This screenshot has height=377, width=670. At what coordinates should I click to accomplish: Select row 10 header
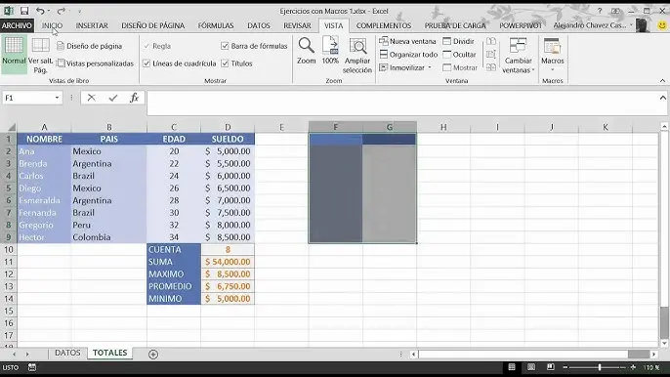coord(9,249)
